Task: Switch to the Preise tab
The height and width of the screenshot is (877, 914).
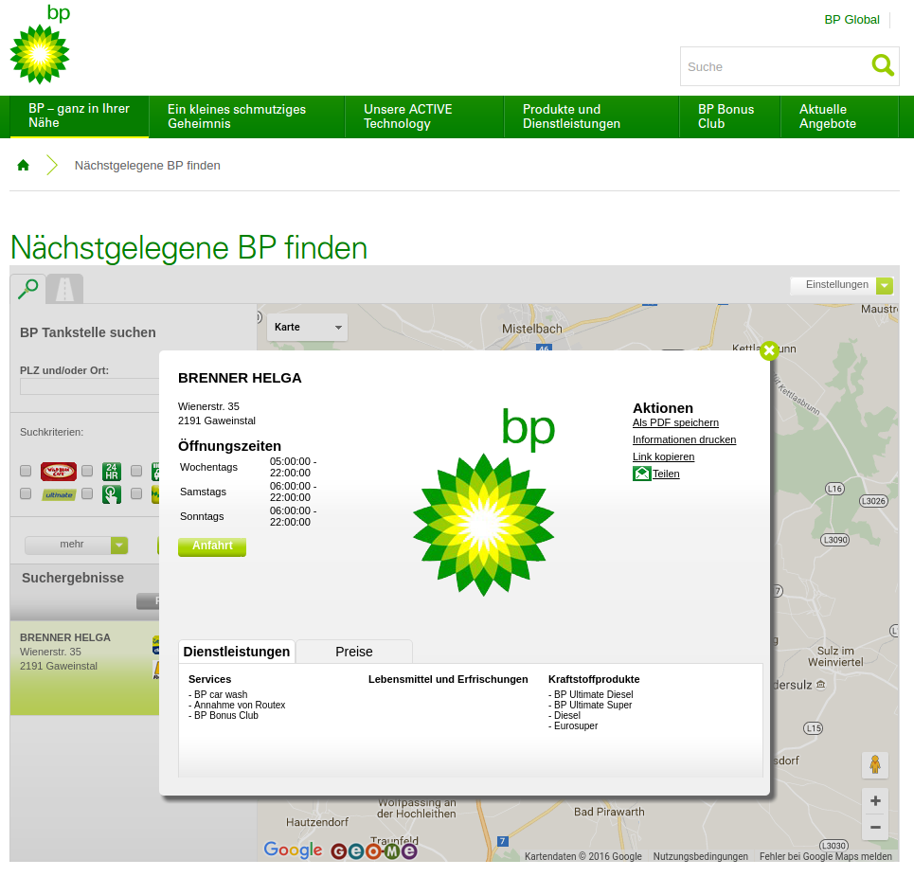Action: [354, 653]
